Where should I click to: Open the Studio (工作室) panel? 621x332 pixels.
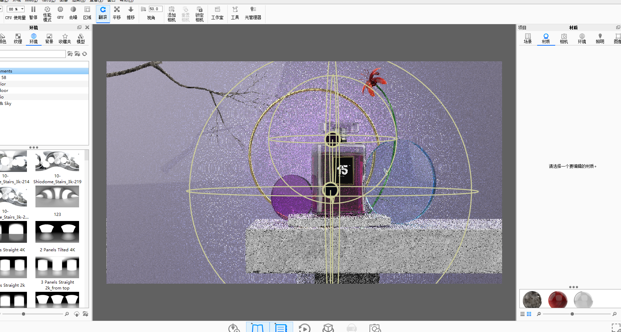click(x=217, y=13)
